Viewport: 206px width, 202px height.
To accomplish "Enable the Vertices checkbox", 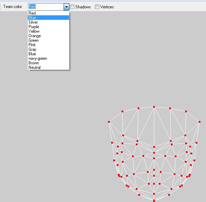I will pos(97,7).
